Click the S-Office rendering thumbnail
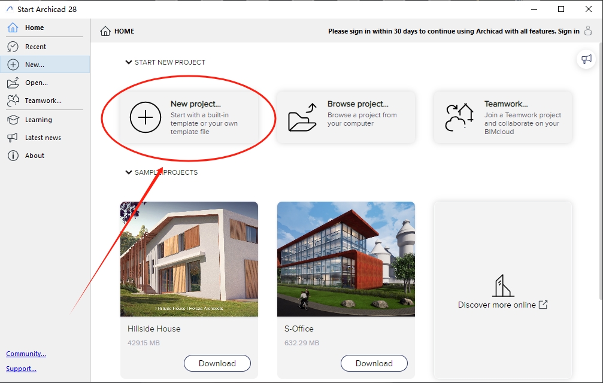The image size is (603, 383). [x=346, y=259]
